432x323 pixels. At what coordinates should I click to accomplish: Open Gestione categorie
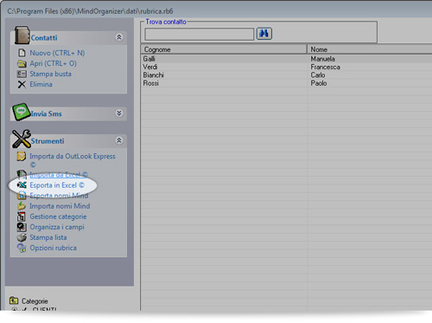(x=58, y=216)
